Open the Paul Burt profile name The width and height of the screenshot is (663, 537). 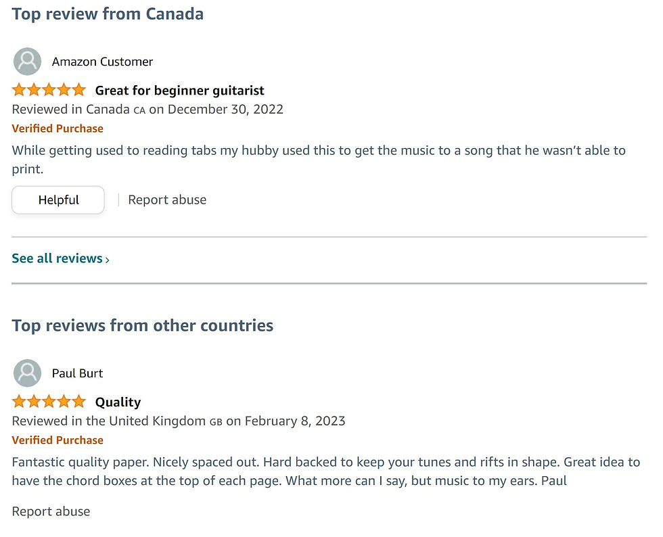[77, 373]
